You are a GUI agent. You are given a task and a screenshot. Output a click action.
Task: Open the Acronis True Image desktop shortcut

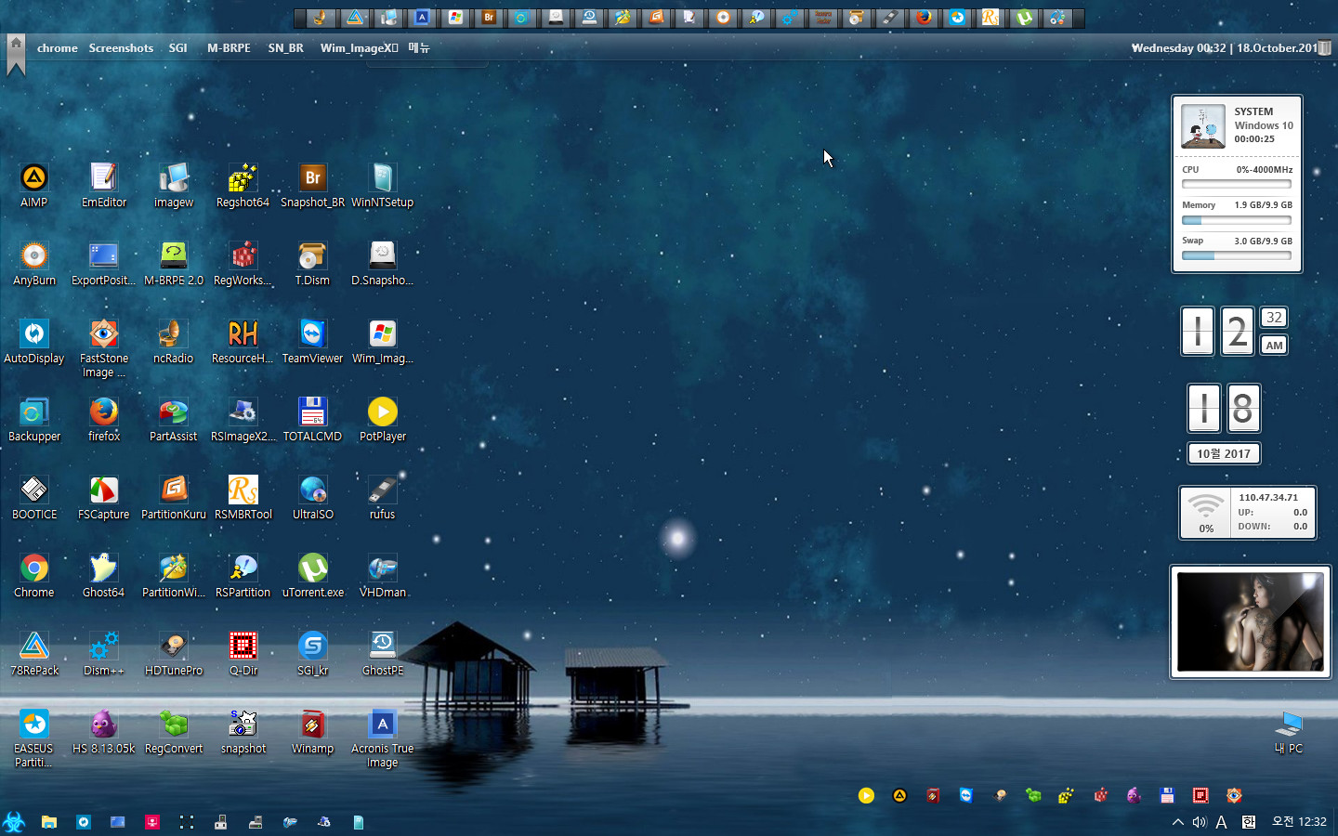point(383,738)
